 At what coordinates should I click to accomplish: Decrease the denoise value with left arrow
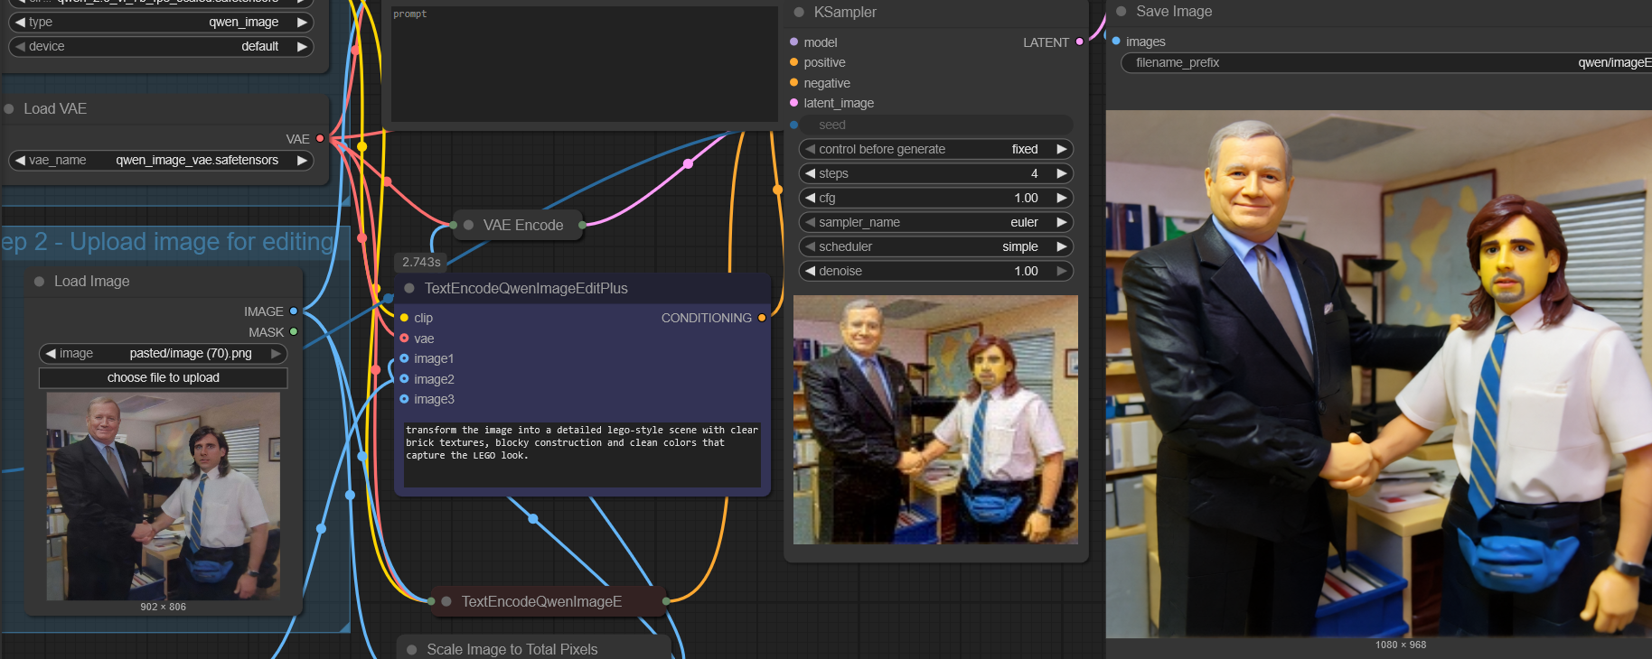[x=811, y=271]
